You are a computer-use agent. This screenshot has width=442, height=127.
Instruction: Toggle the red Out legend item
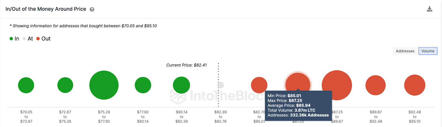(44, 39)
